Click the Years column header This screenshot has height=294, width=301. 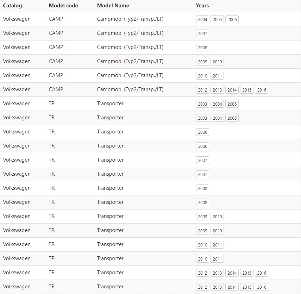point(202,6)
